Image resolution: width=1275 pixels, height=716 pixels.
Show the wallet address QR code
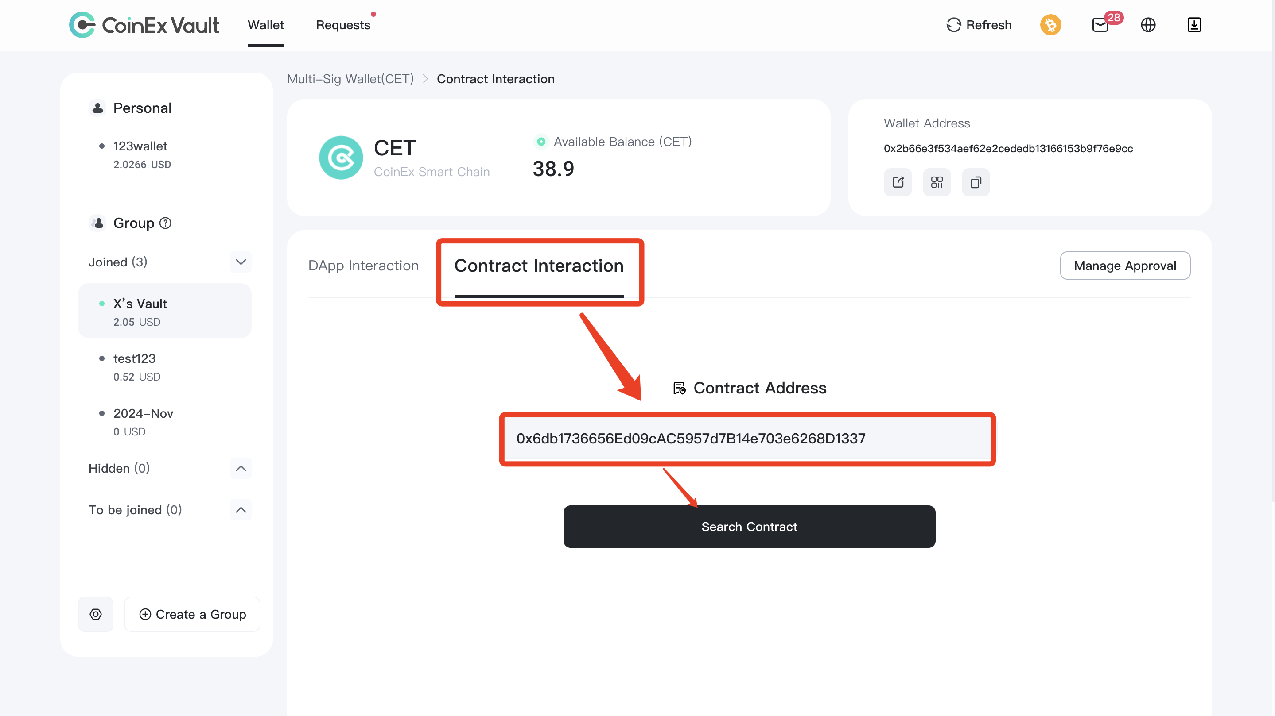(937, 182)
